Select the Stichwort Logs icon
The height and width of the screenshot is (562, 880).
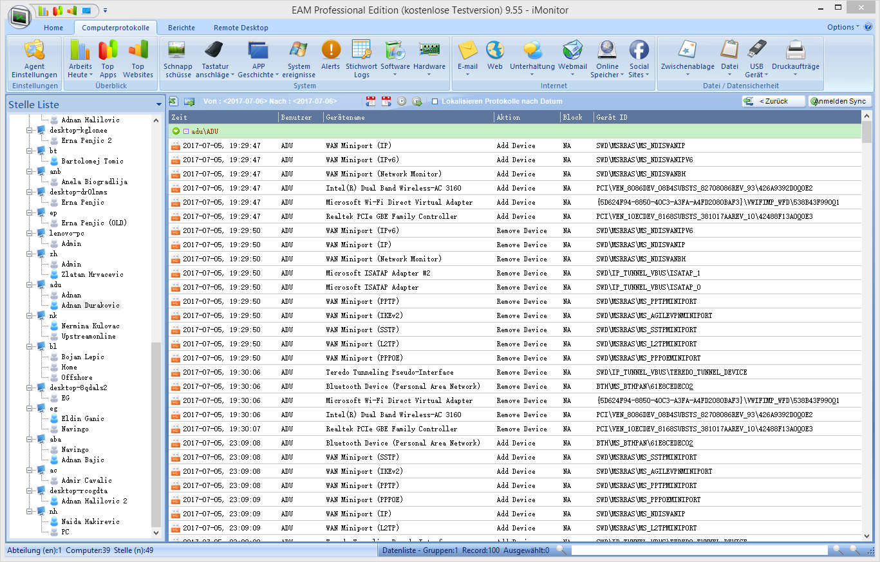click(x=361, y=59)
